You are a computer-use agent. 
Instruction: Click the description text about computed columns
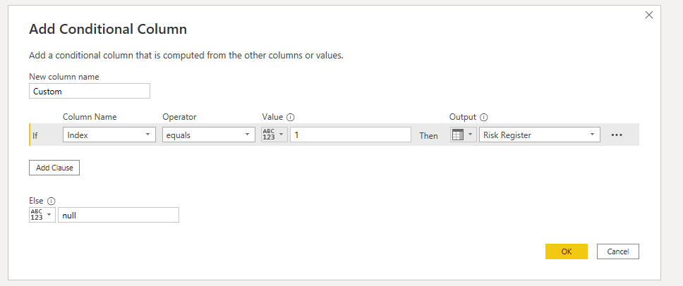tap(186, 56)
